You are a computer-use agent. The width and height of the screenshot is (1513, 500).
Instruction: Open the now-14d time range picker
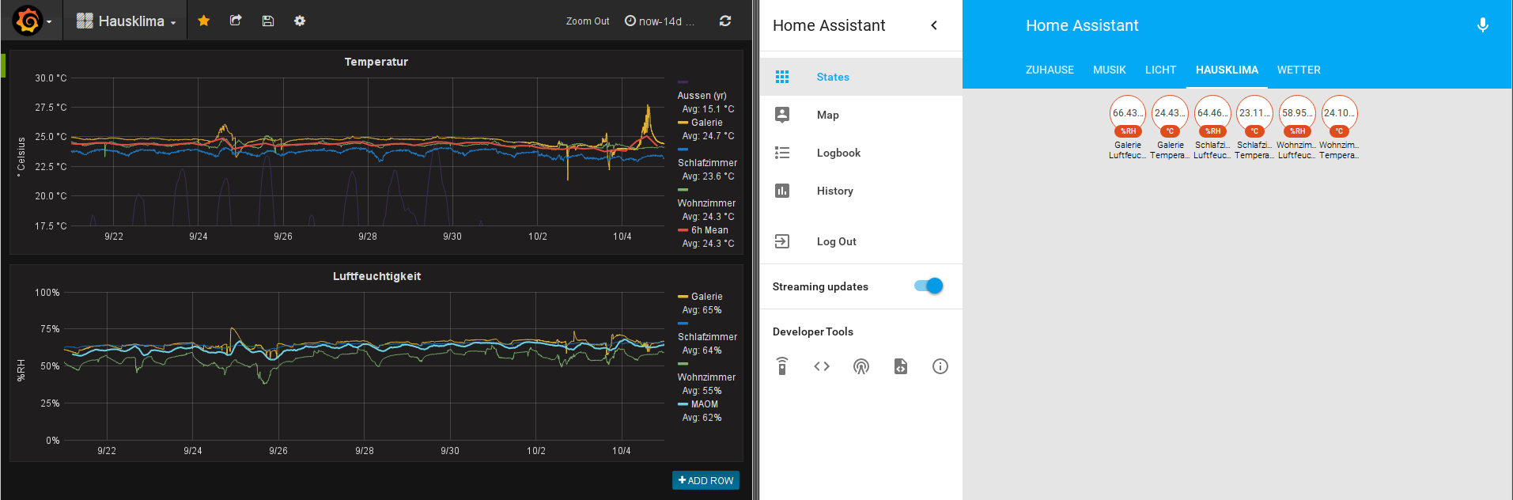tap(660, 21)
